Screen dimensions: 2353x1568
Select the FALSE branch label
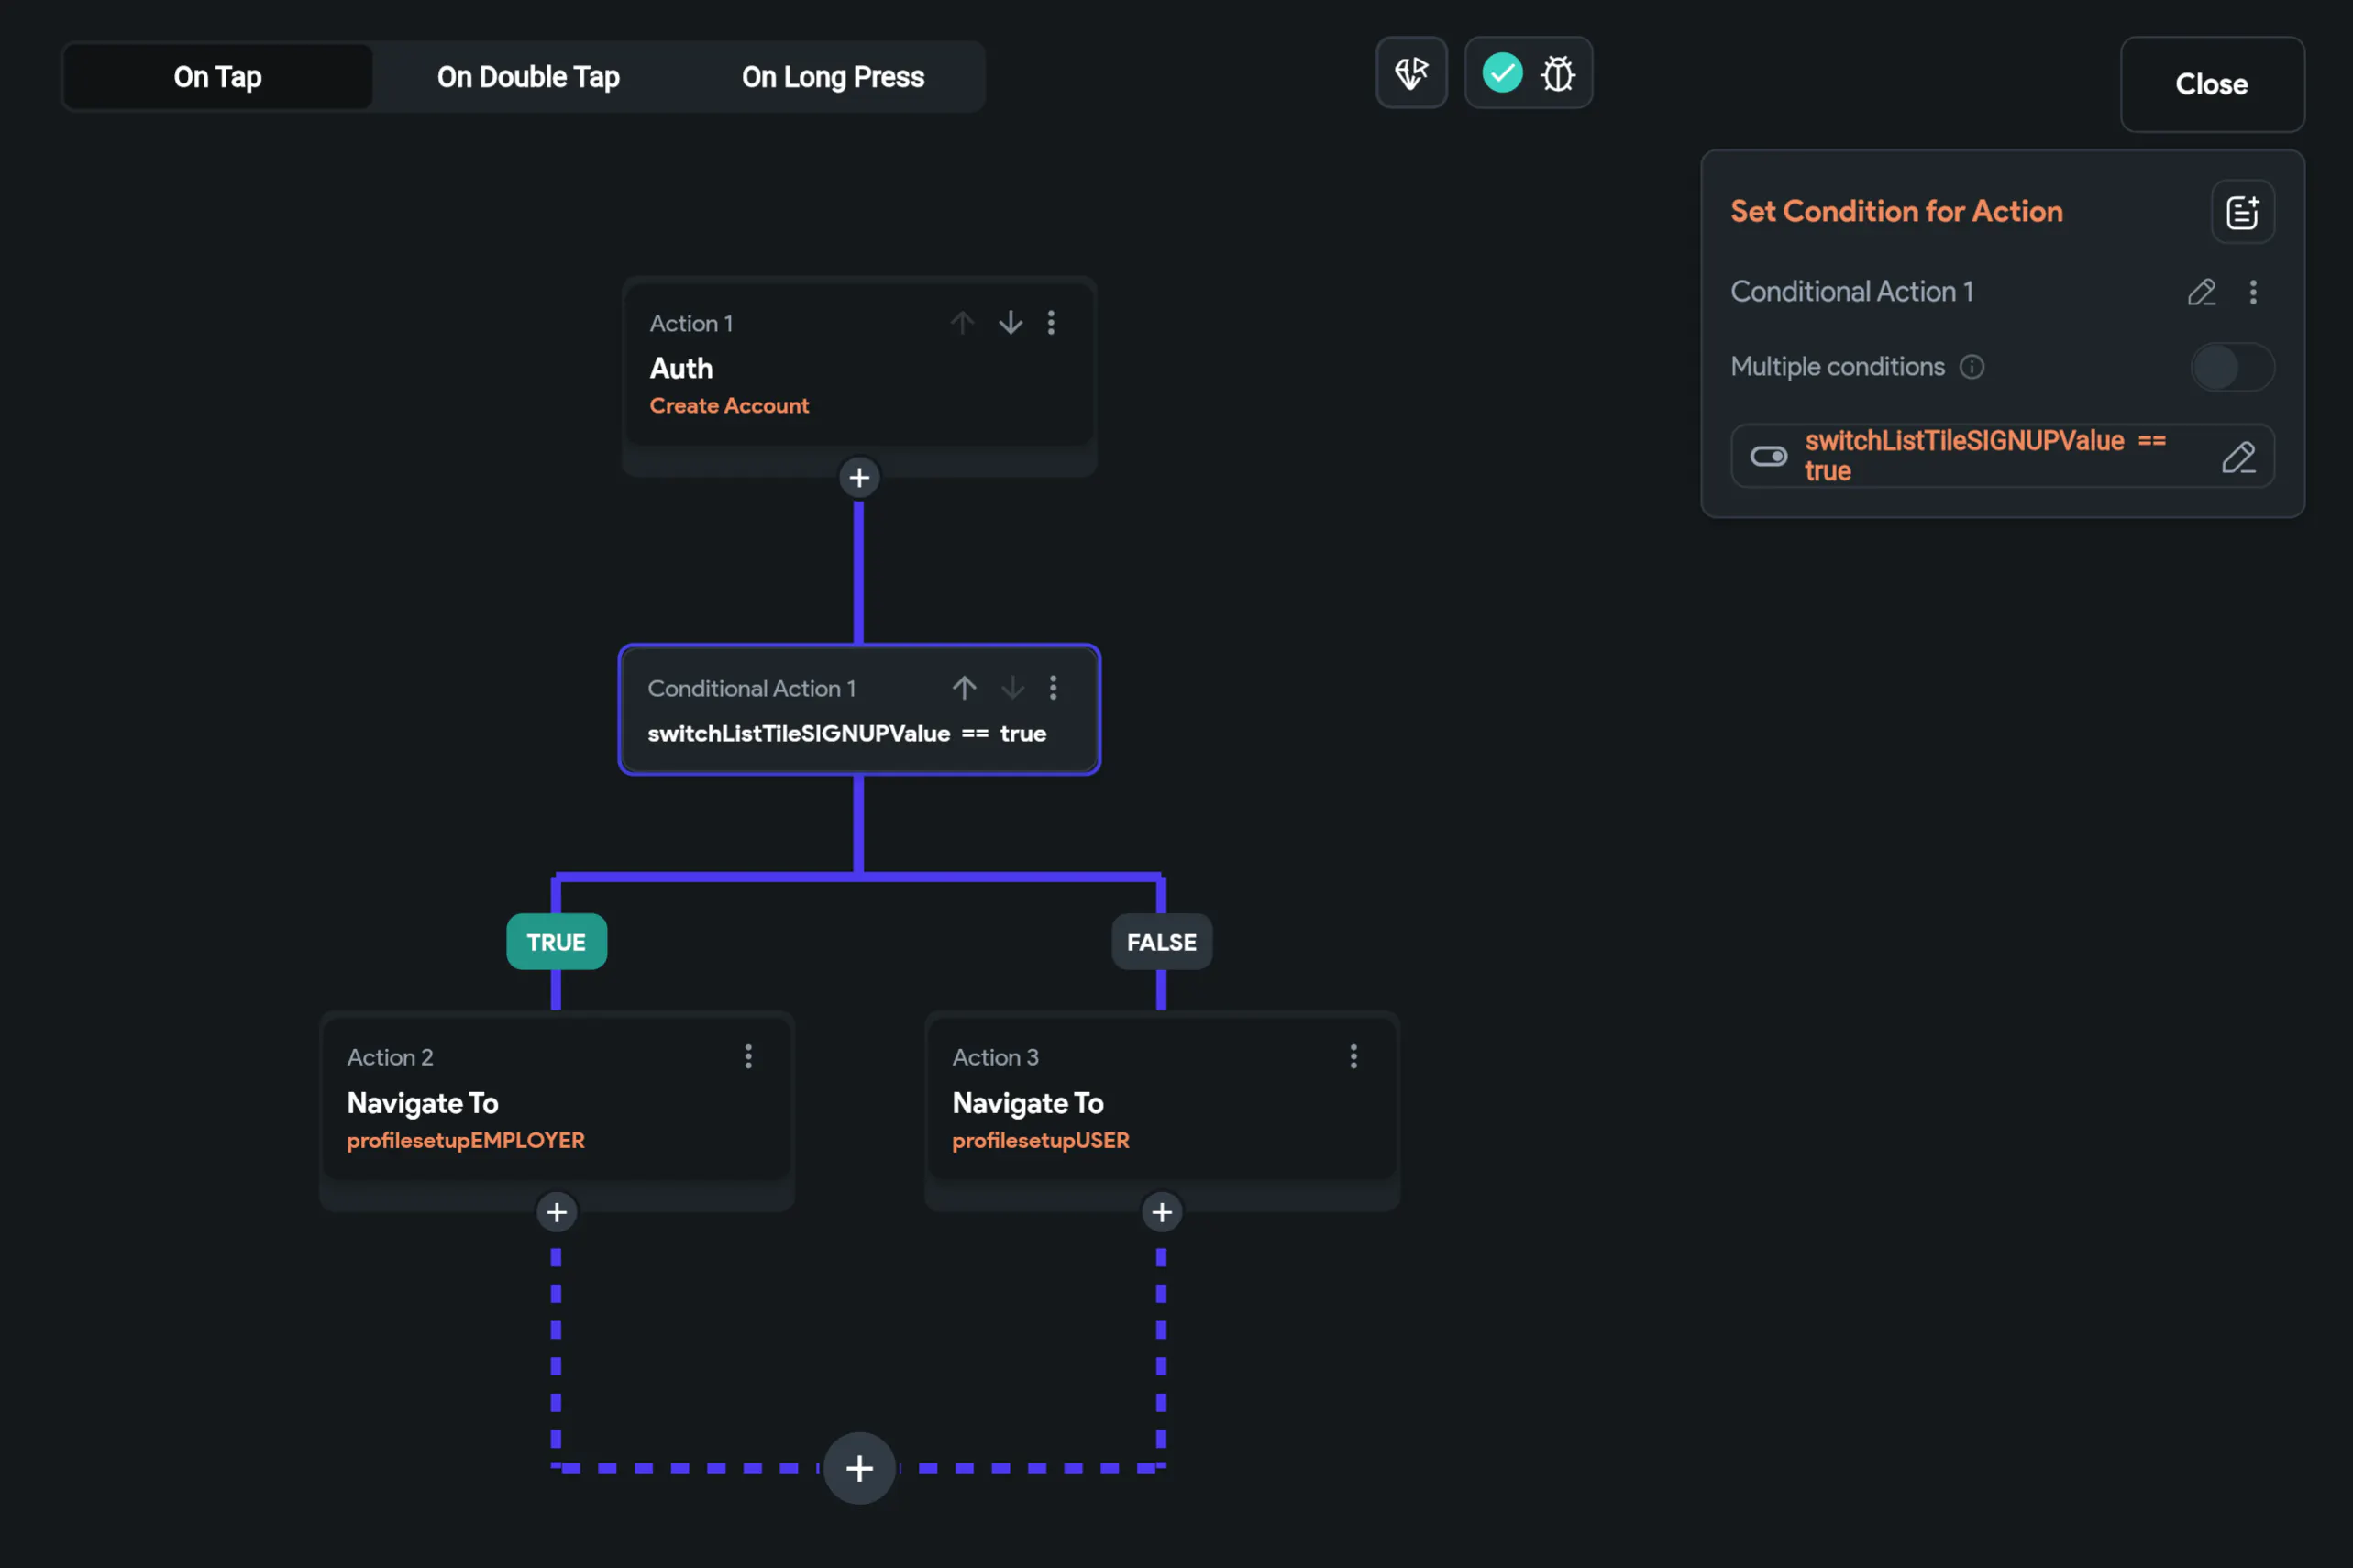point(1161,942)
